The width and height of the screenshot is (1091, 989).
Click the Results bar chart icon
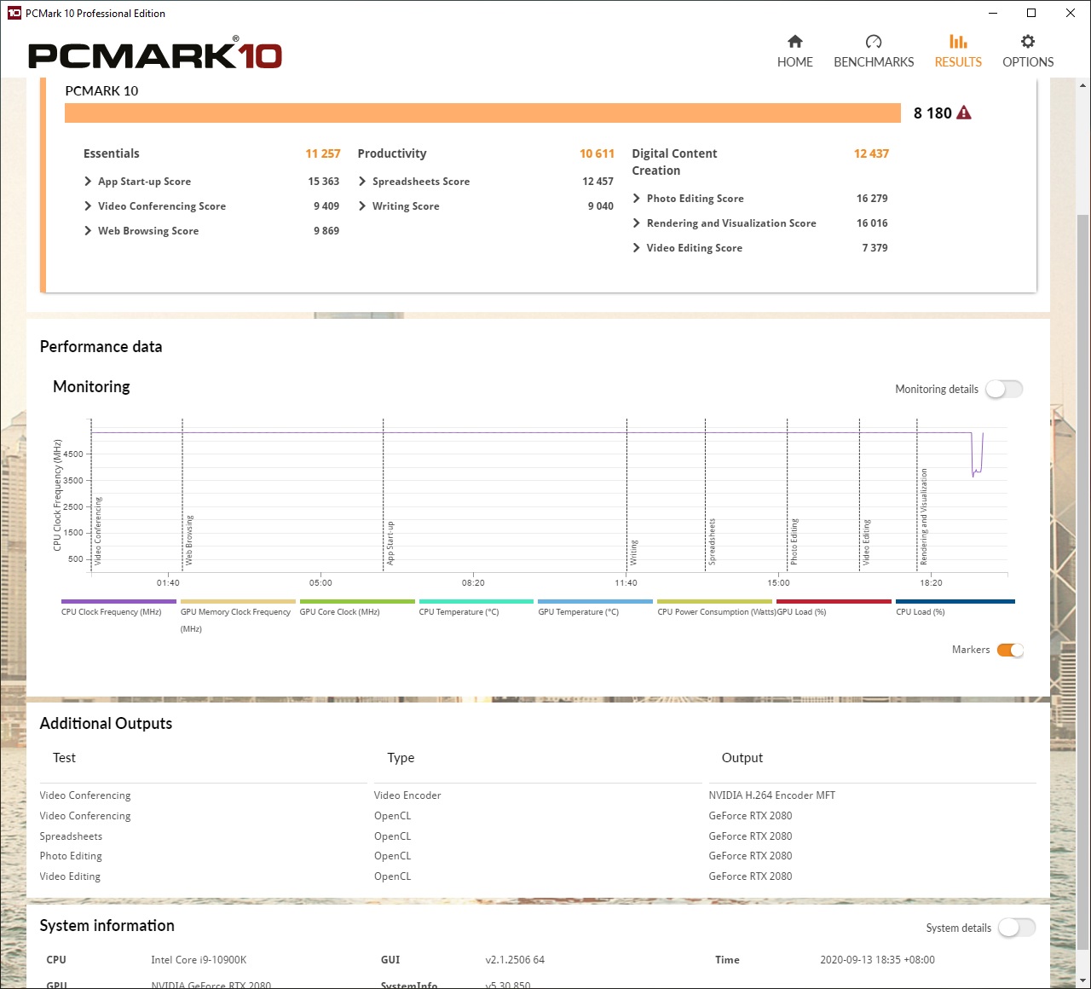[958, 42]
